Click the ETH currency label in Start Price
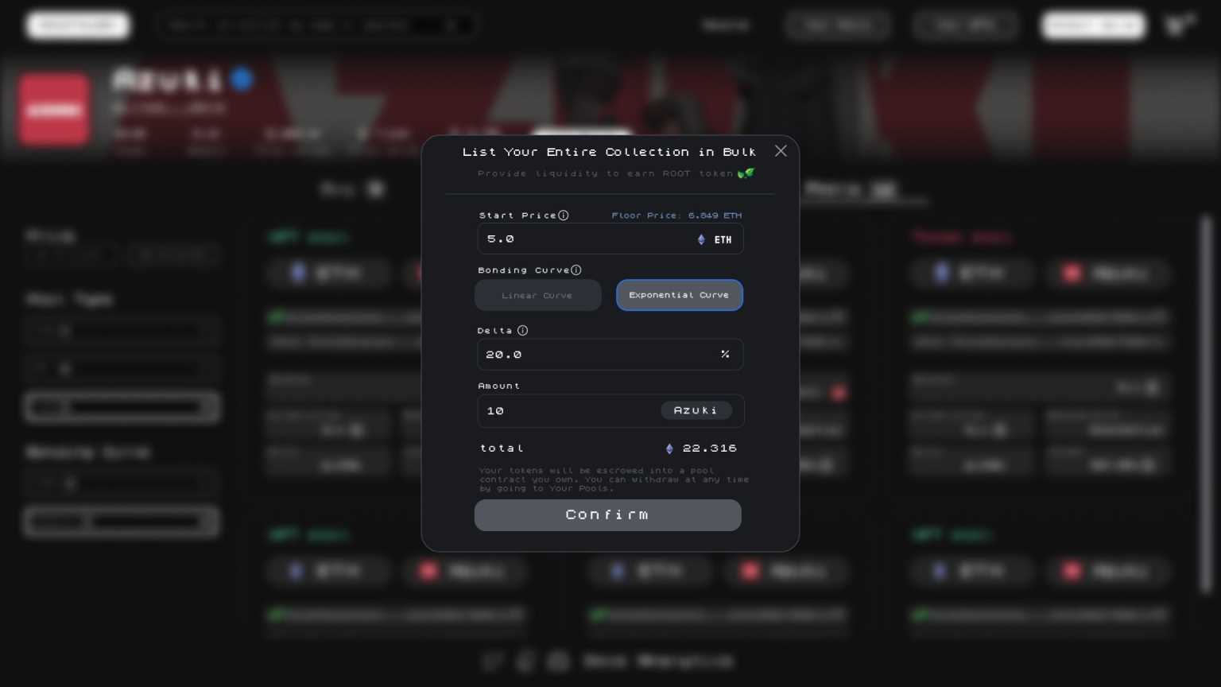1221x687 pixels. pos(723,239)
